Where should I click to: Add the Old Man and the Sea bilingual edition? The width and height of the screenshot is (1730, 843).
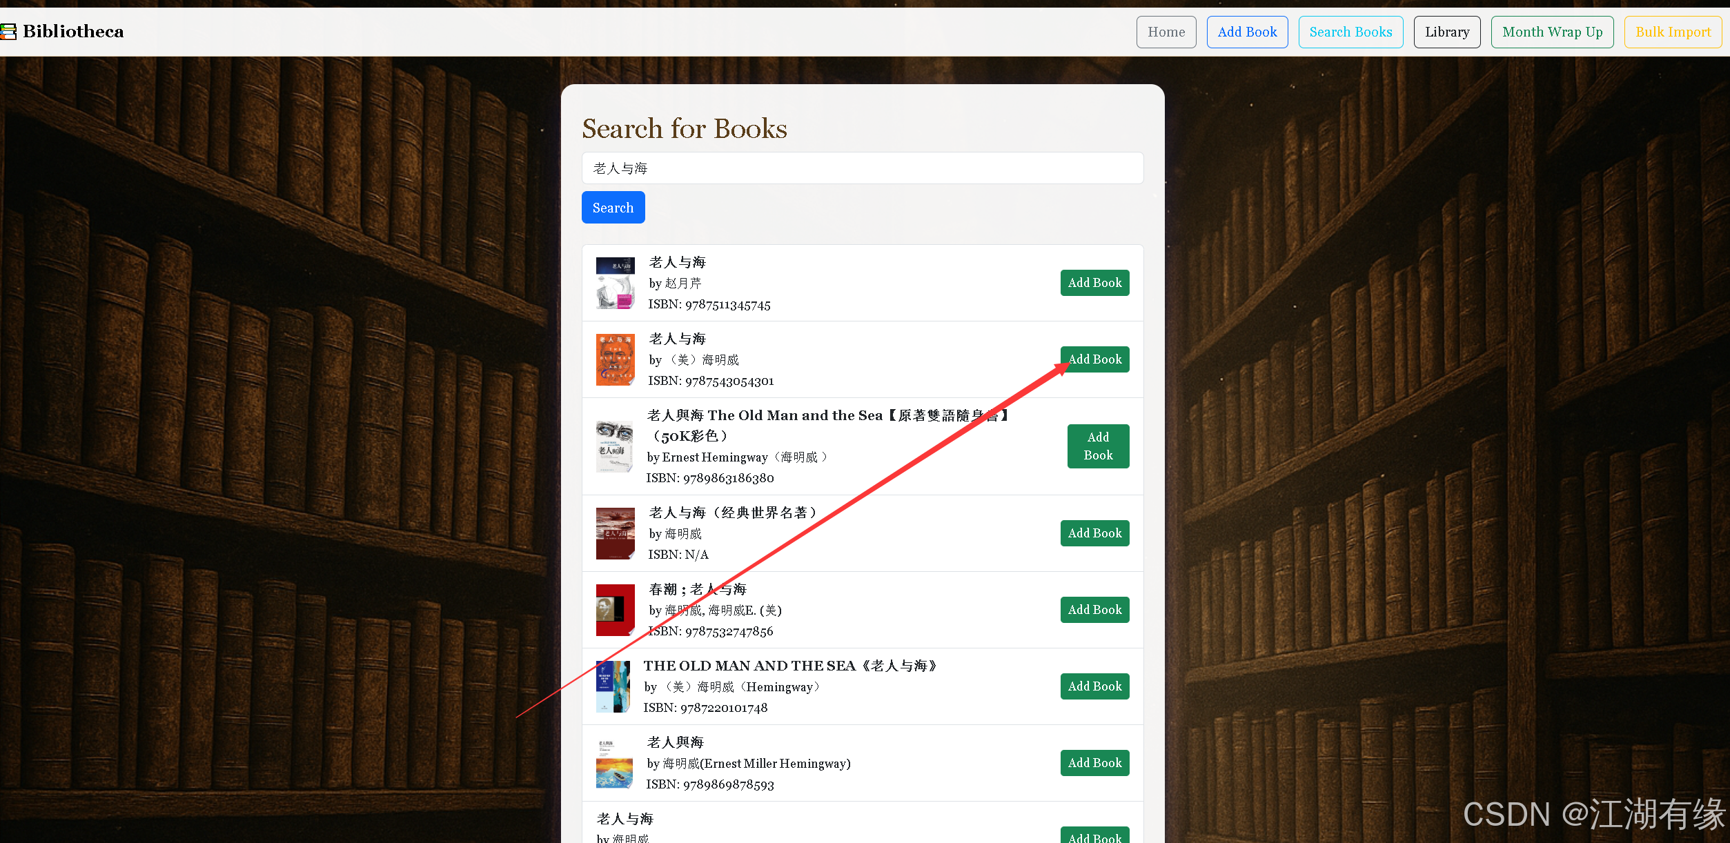pos(1097,446)
